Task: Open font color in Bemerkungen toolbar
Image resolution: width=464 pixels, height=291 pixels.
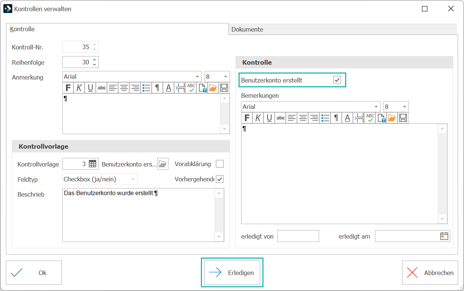Action: 347,118
